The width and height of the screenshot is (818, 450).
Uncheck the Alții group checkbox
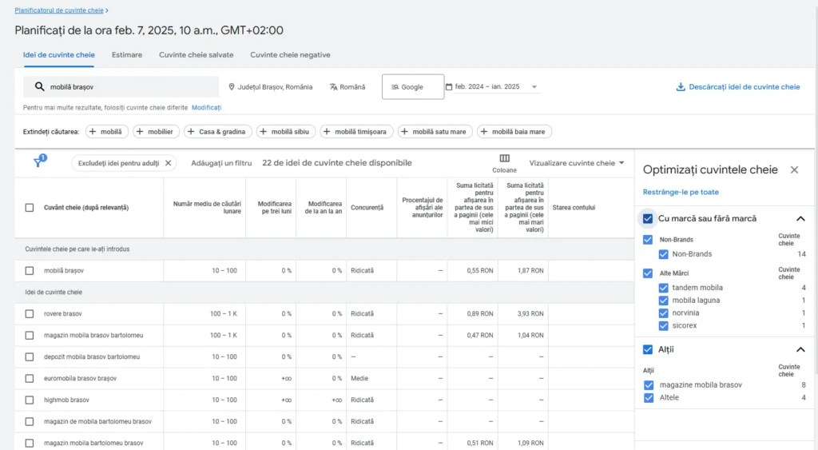tap(647, 349)
